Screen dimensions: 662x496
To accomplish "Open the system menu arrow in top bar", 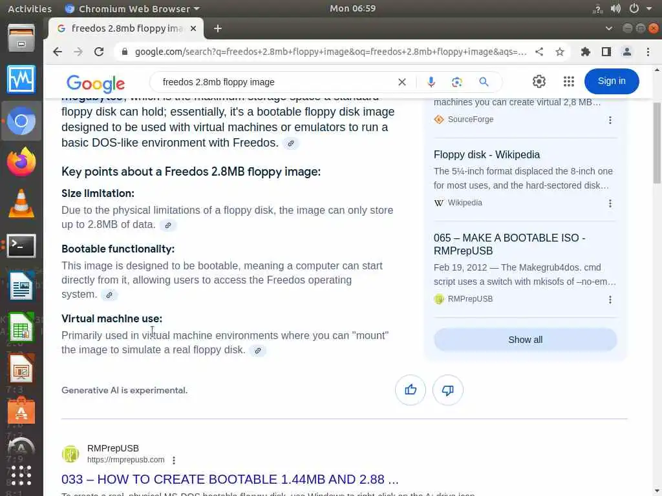I will [649, 8].
